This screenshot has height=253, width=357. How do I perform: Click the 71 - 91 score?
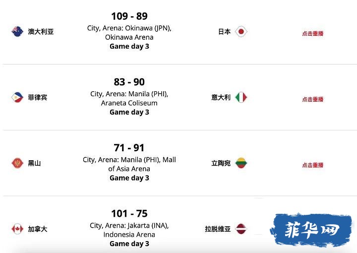129,148
